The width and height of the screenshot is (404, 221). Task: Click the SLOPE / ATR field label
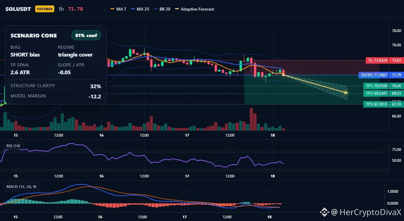(71, 65)
